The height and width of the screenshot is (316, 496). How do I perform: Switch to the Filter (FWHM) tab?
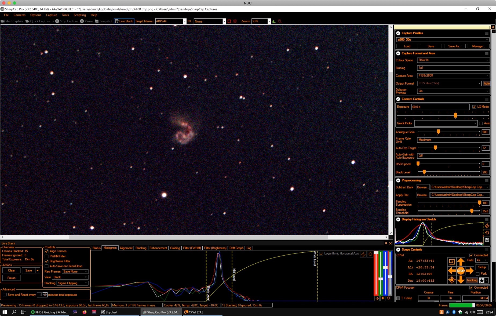click(192, 248)
